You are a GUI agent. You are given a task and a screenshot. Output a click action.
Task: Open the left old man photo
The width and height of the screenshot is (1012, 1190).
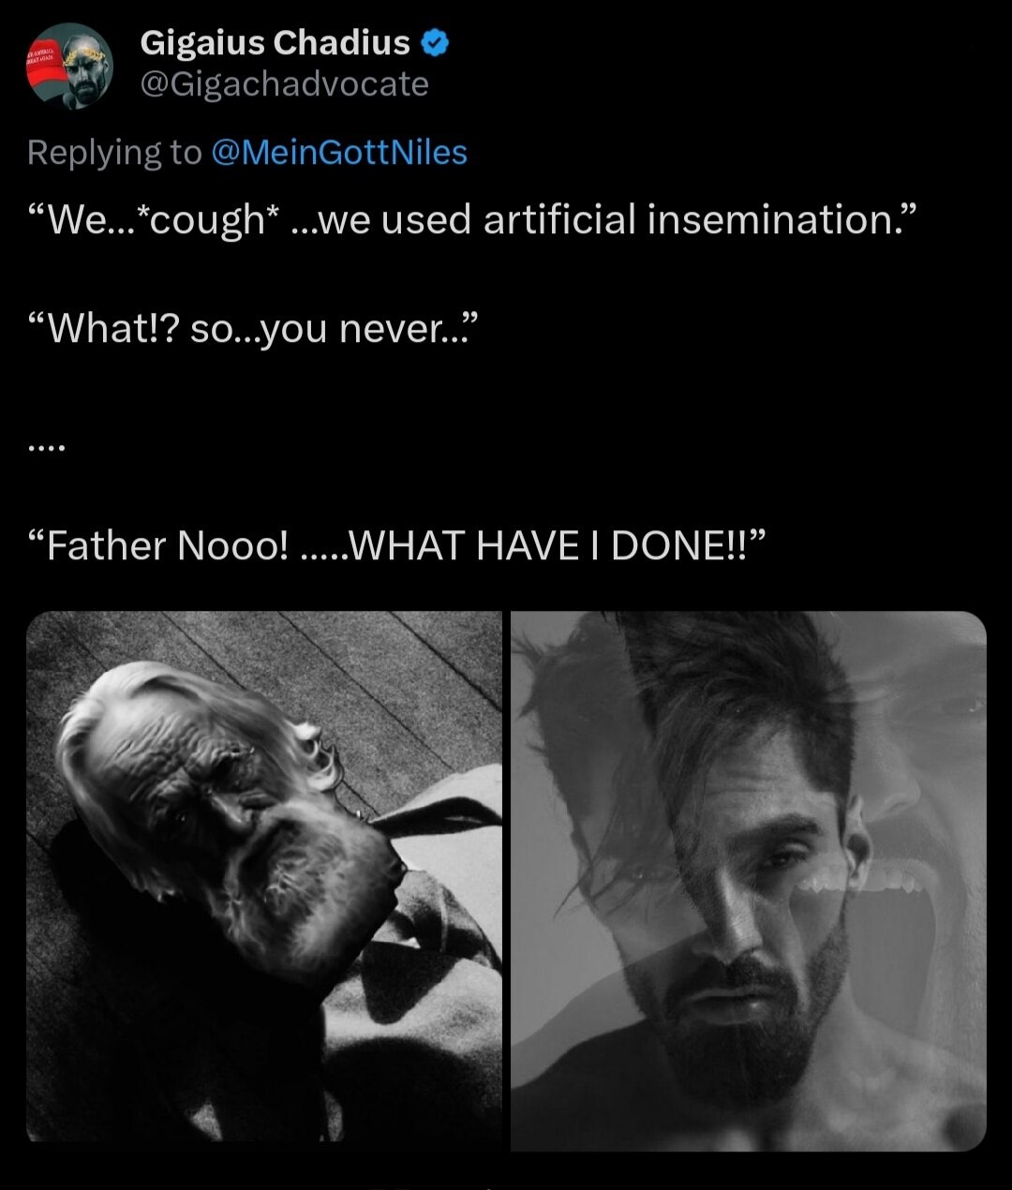264,876
